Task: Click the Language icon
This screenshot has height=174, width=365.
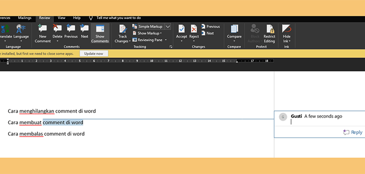Action: point(21,29)
